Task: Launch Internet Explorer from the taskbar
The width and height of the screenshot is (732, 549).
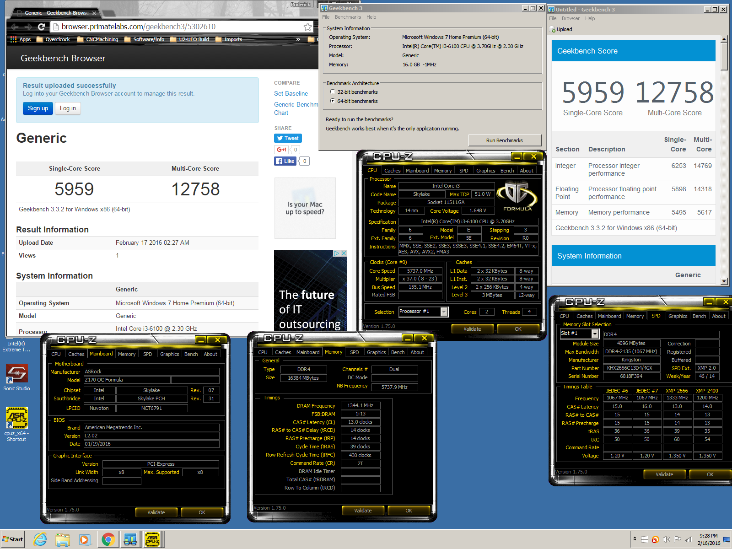Action: pyautogui.click(x=40, y=540)
